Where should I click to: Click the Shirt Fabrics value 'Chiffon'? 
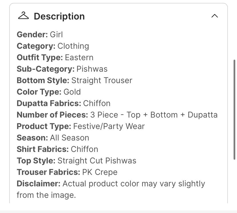84,149
